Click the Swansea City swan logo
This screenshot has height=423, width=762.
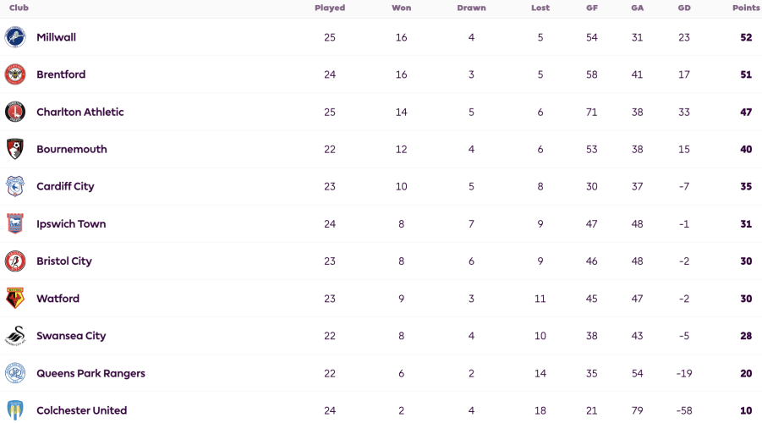15,336
